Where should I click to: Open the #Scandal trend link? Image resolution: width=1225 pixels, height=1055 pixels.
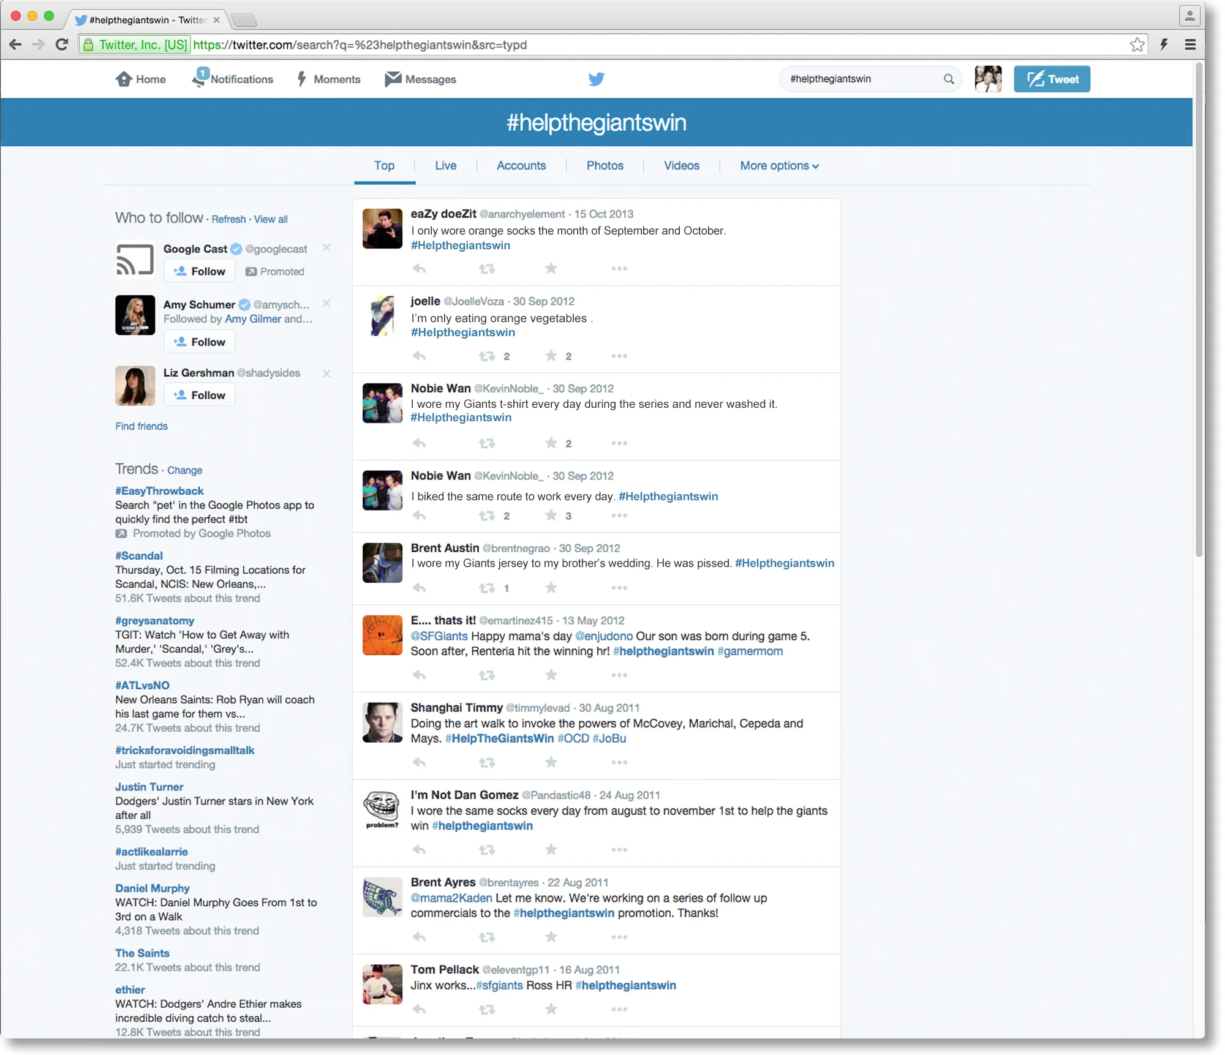click(139, 555)
